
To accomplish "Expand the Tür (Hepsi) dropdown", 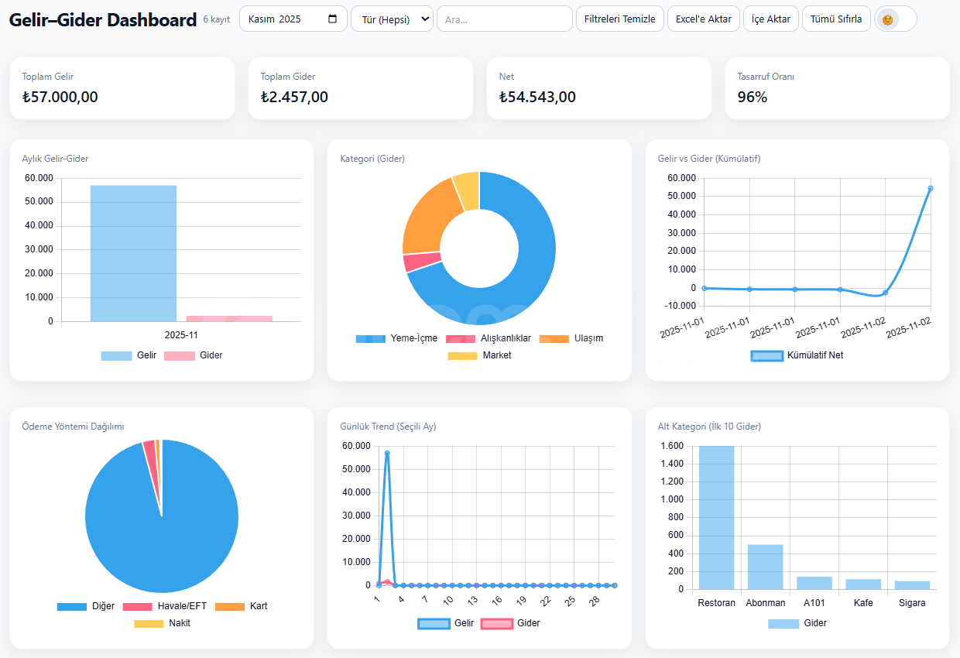I will coord(392,19).
